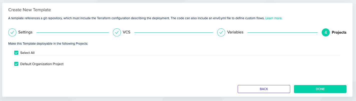
Task: Uncheck the Select All checkbox
Action: [16, 53]
